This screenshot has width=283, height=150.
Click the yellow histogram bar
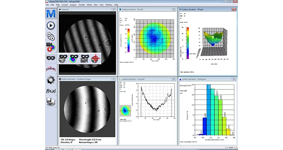228,132
